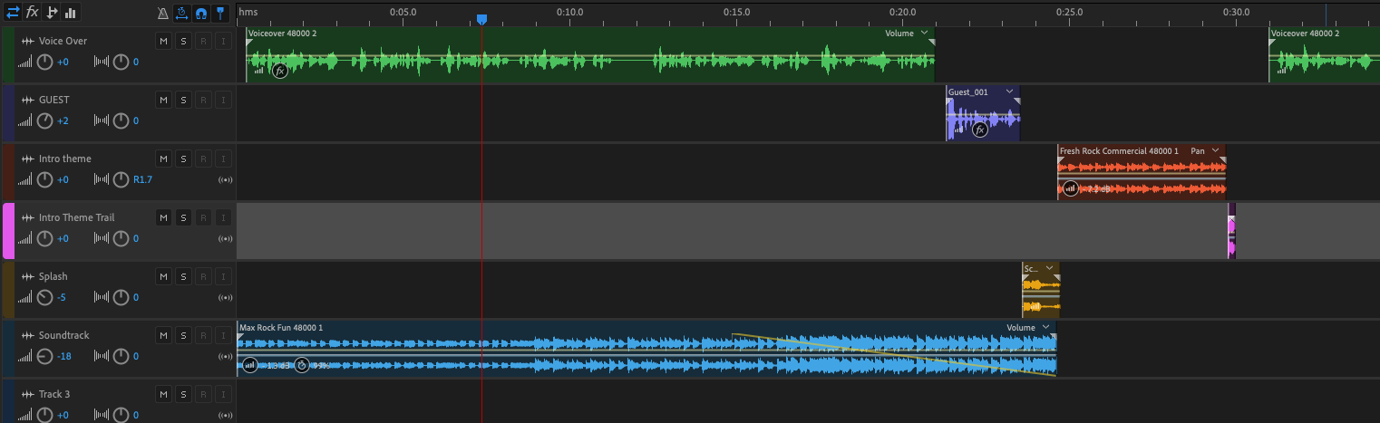Click the Splash volume knob
The width and height of the screenshot is (1380, 423).
point(44,298)
